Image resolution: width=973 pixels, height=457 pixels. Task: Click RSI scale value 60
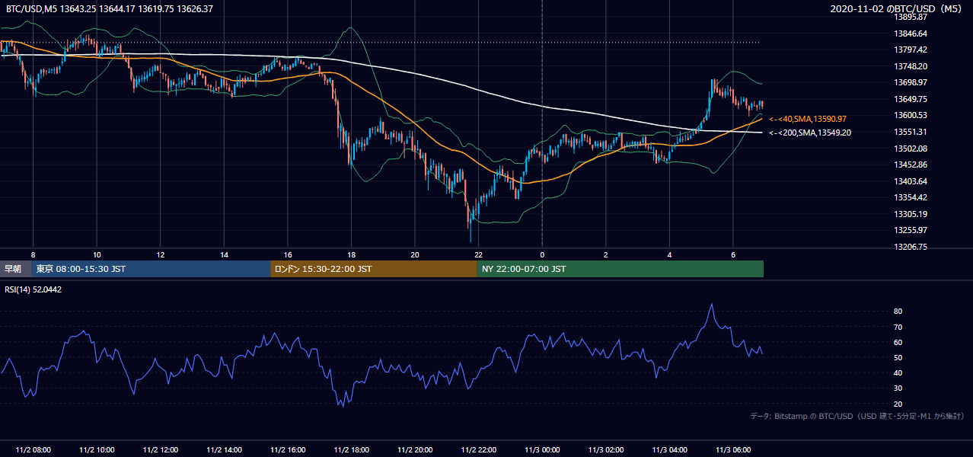(898, 342)
